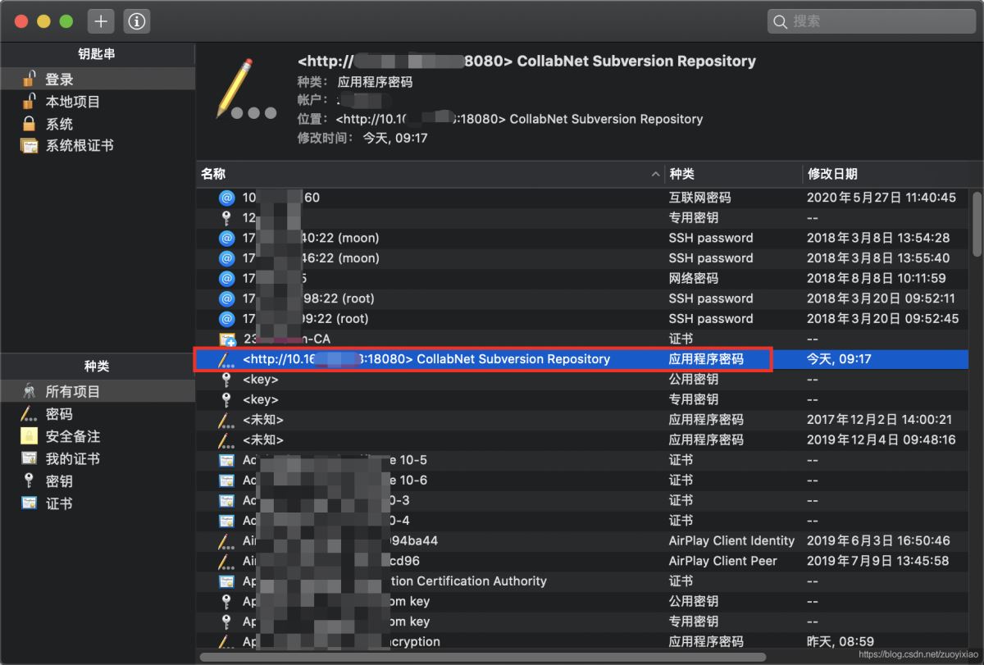
Task: Click the 系统 locked padlock icon
Action: click(30, 124)
